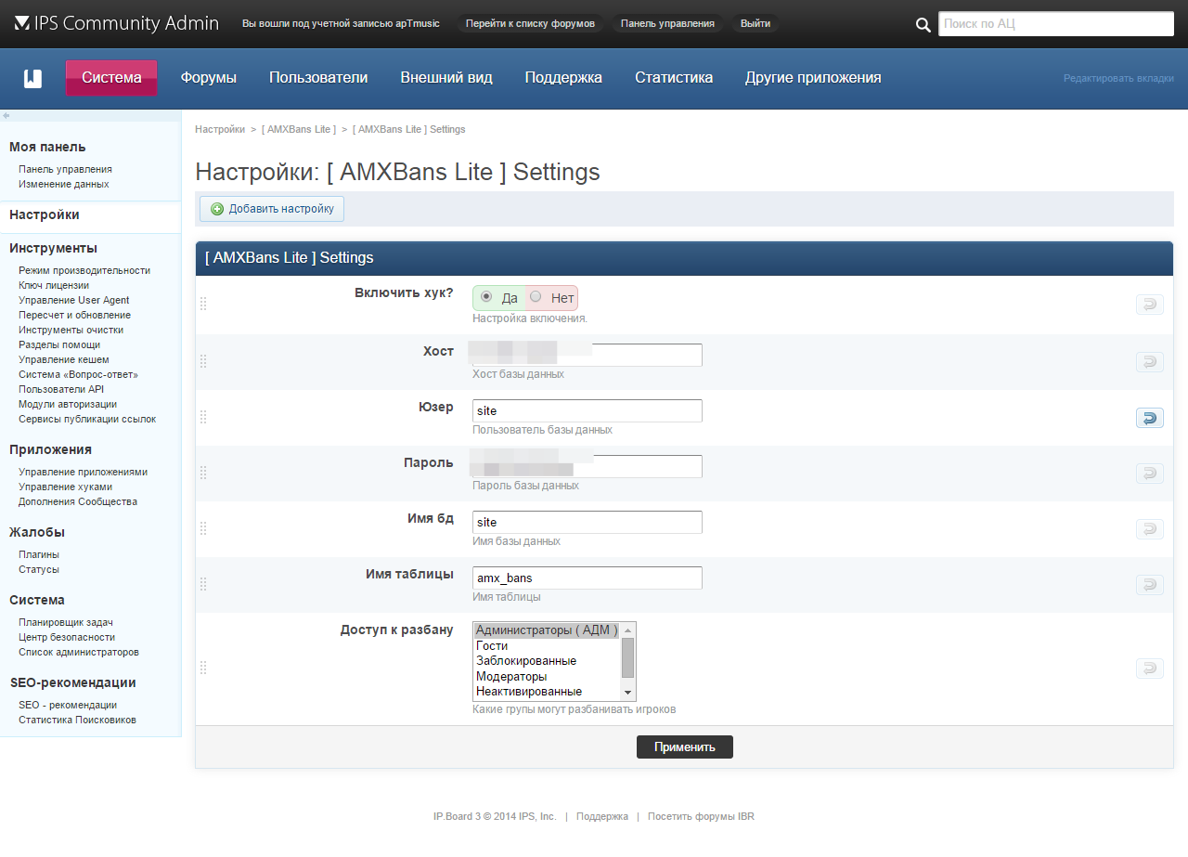Revert the 'Пароль' setting to default
Image resolution: width=1188 pixels, height=857 pixels.
pos(1150,474)
